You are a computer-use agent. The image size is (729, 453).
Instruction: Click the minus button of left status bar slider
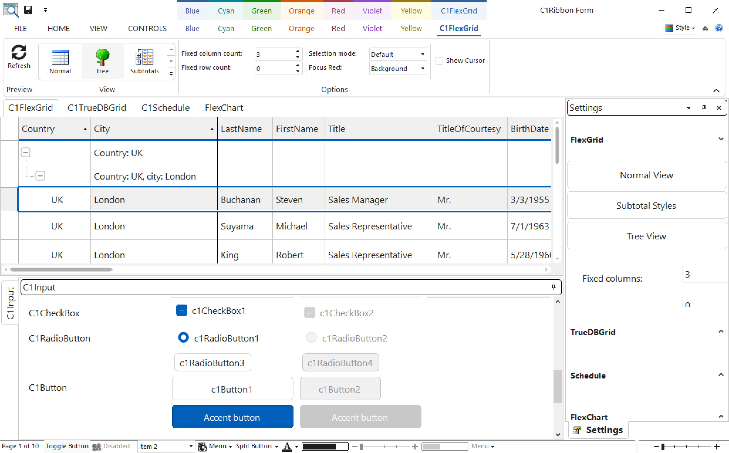click(x=355, y=447)
